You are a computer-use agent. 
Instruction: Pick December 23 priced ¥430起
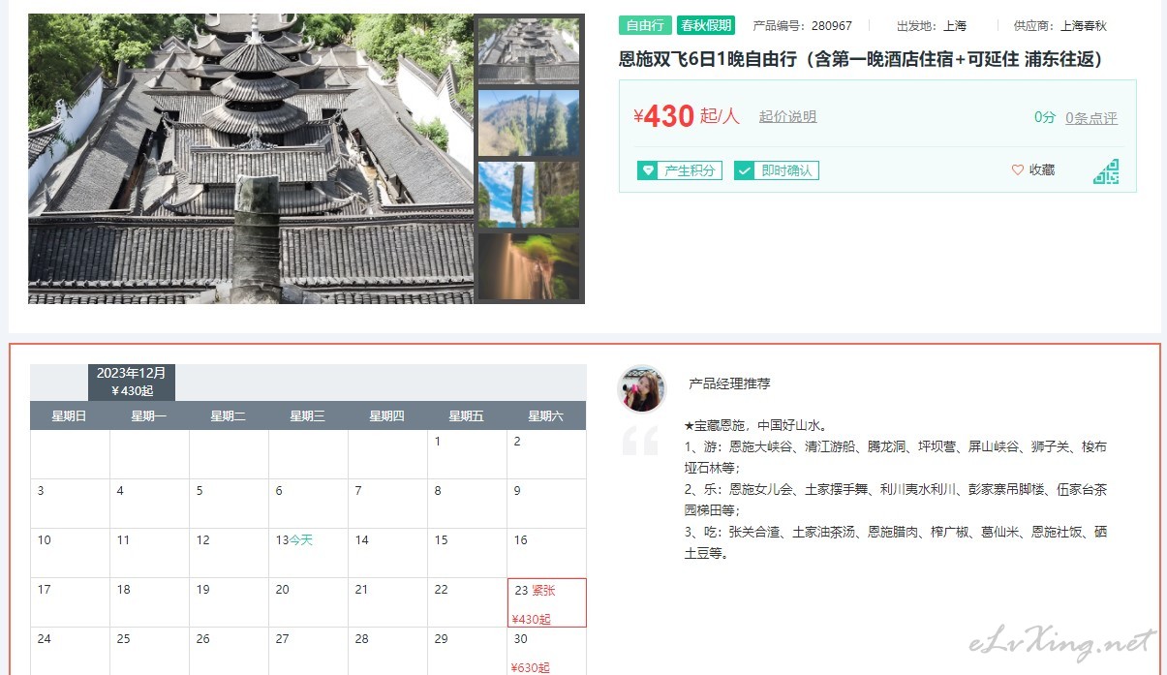[547, 602]
